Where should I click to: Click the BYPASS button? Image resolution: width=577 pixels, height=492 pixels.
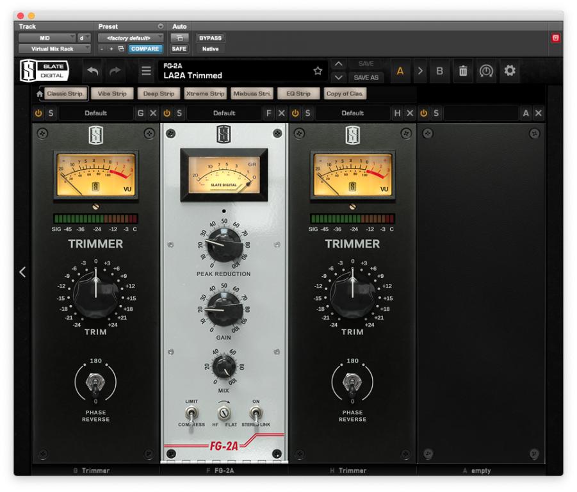tap(211, 38)
